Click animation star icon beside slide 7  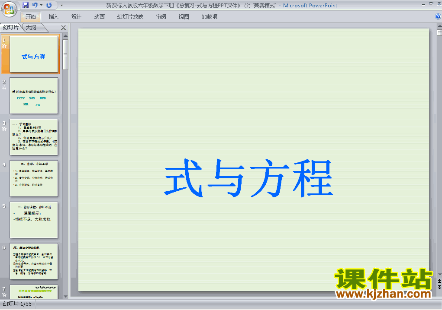tap(4, 294)
